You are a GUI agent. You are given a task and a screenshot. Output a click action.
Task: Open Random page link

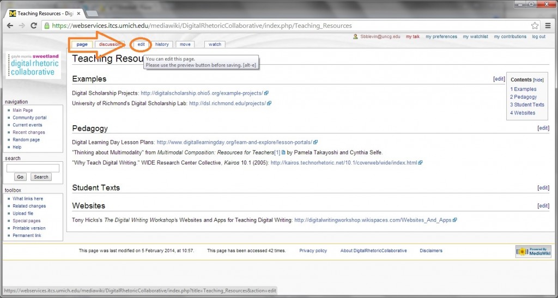coord(26,140)
